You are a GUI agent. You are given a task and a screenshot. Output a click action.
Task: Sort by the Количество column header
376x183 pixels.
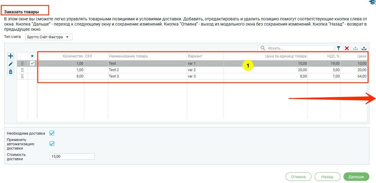pos(73,56)
